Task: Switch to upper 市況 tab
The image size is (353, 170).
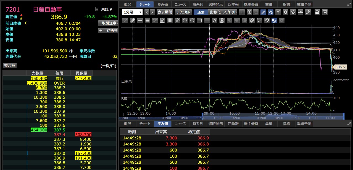Action: 127,4
